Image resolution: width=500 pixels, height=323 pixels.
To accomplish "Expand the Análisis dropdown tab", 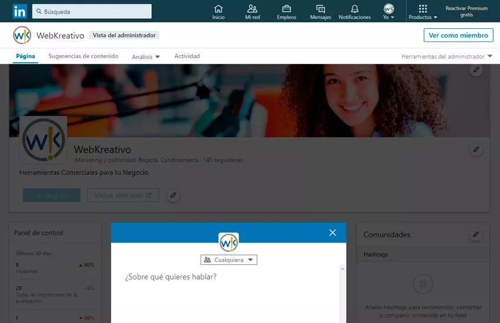I will point(146,56).
